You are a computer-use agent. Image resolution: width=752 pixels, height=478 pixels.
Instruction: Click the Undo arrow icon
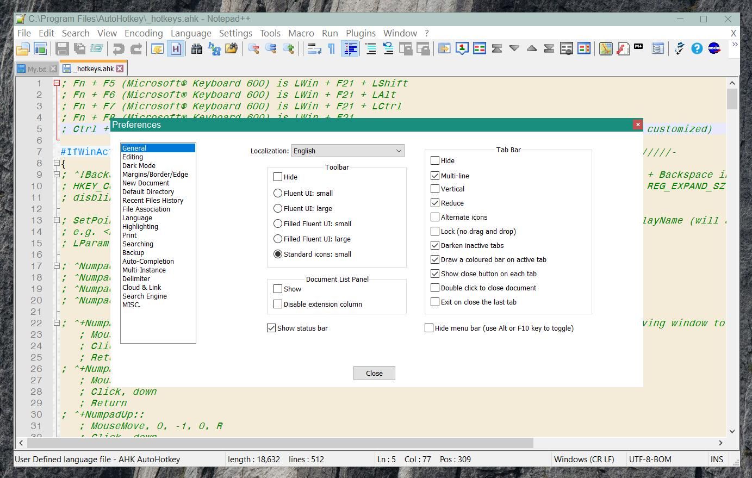[x=118, y=49]
